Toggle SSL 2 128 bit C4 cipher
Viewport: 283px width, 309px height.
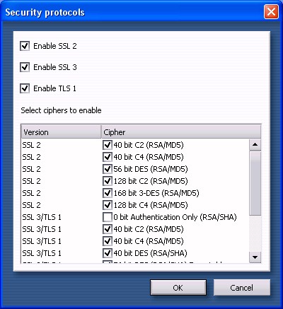[x=108, y=205]
